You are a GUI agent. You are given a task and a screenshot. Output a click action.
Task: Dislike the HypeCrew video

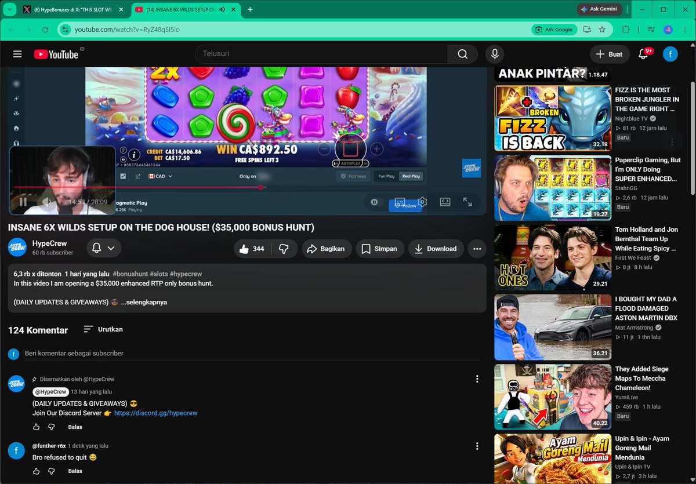click(284, 249)
